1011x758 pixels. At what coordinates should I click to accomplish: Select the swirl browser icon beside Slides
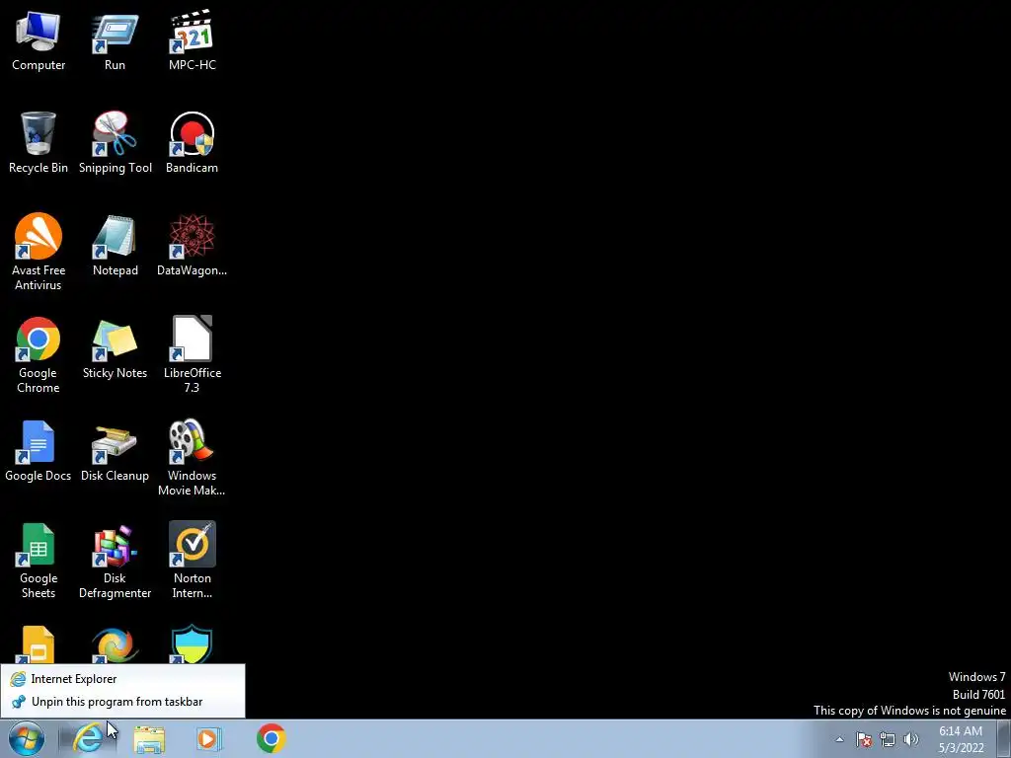coord(115,644)
